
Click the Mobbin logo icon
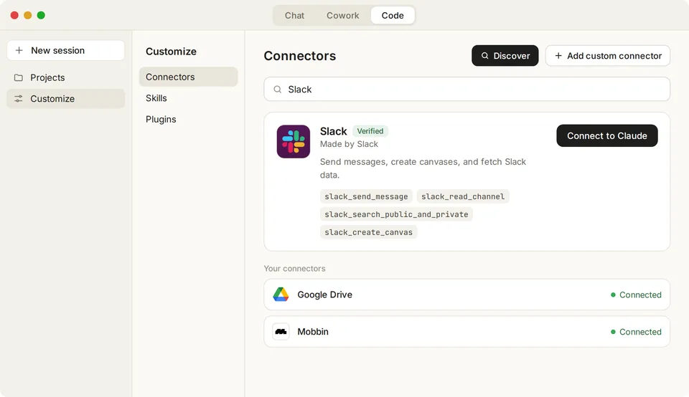pos(281,332)
